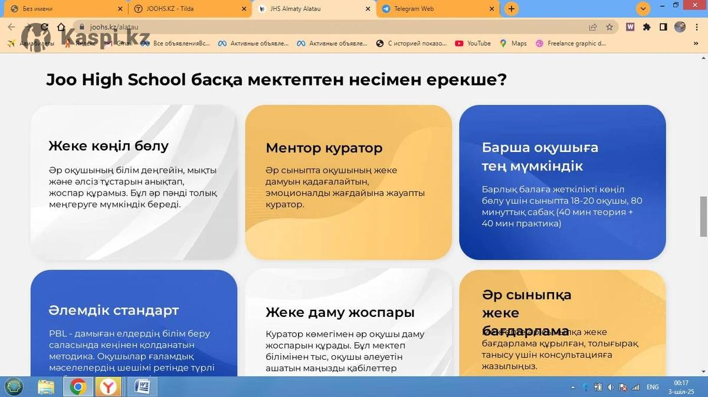Open File Explorer from the taskbar
This screenshot has height=397, width=708.
[x=46, y=386]
